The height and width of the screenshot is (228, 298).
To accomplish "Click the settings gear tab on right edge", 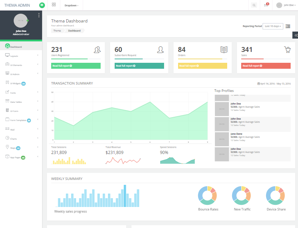I will click(x=296, y=35).
